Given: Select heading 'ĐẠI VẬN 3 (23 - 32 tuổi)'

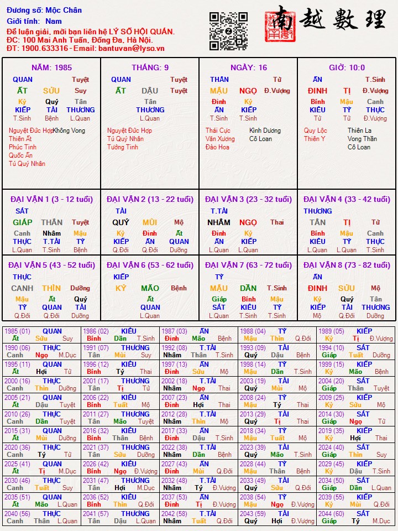Looking at the screenshot, I should point(248,199).
